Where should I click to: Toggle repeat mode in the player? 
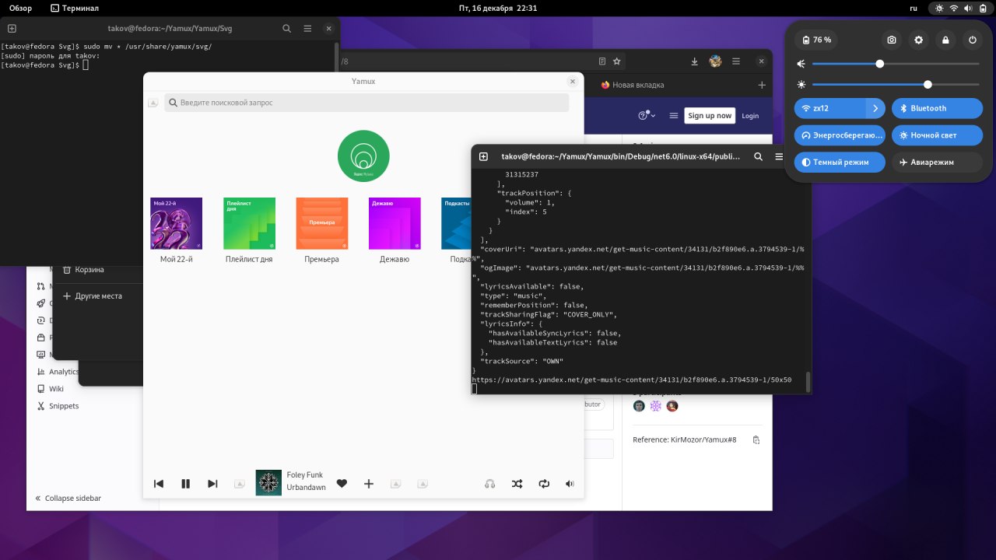pyautogui.click(x=544, y=484)
